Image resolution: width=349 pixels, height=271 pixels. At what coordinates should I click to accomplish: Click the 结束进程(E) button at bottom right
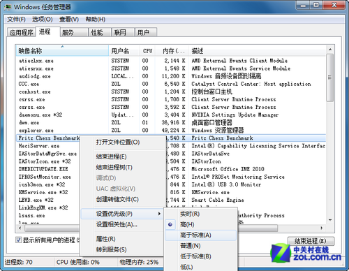311,241
